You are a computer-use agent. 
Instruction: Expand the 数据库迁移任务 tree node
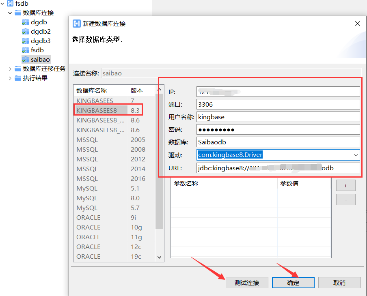[9, 69]
